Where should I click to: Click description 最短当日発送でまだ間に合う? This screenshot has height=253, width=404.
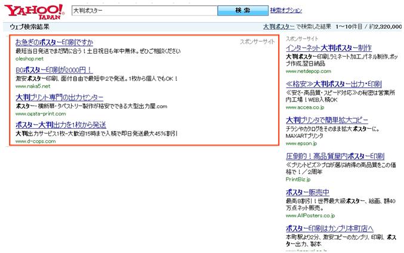[x=98, y=51]
